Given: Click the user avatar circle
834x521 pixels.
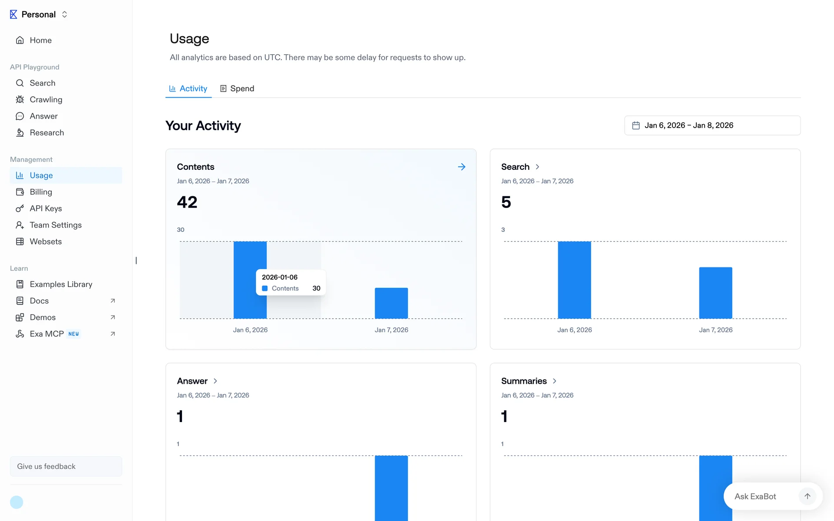Looking at the screenshot, I should tap(17, 502).
